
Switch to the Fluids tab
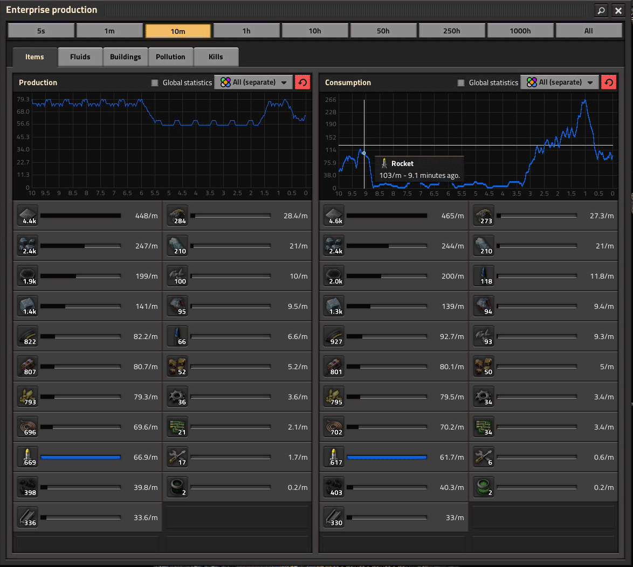[x=80, y=57]
